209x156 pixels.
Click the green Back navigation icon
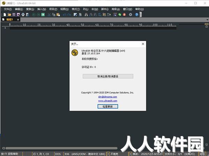click(x=33, y=15)
